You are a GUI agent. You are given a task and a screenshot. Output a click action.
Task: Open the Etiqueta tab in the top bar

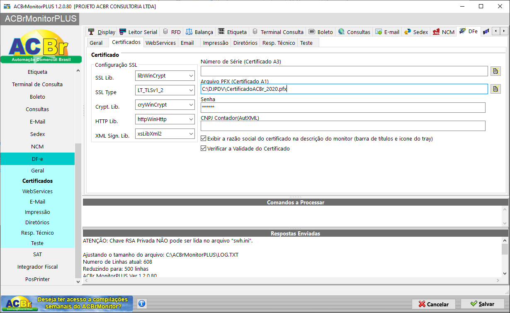[x=233, y=32]
